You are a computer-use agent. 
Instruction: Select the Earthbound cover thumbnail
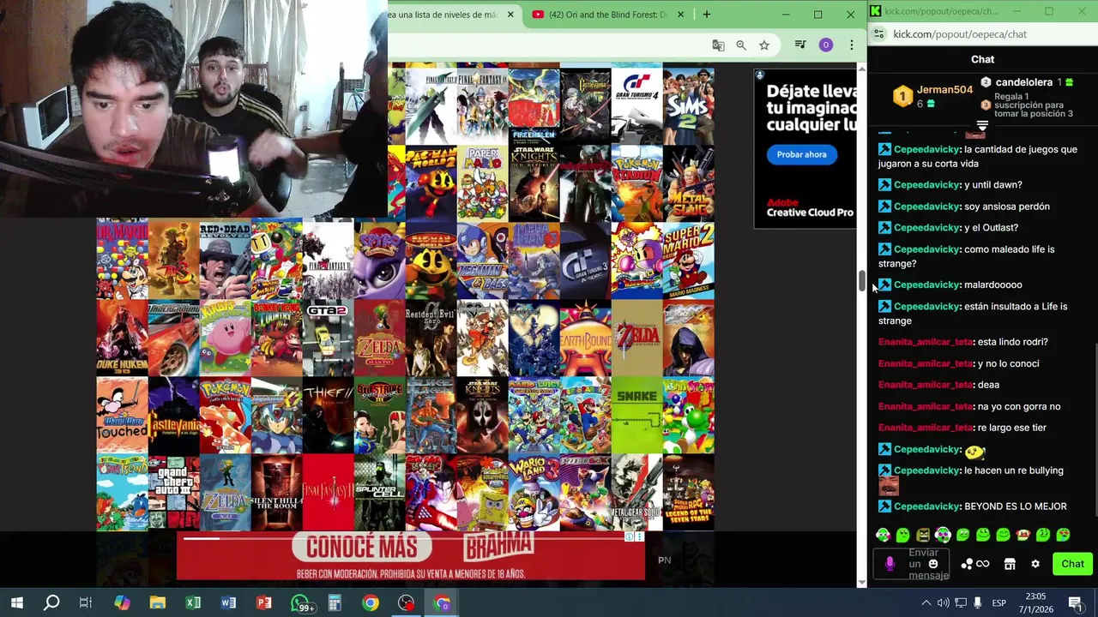click(x=585, y=338)
